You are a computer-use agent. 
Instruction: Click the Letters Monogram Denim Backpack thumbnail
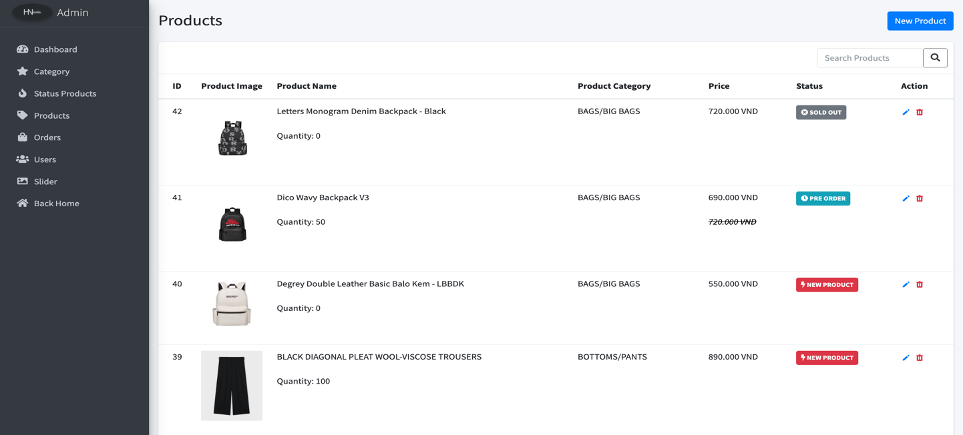click(x=232, y=138)
